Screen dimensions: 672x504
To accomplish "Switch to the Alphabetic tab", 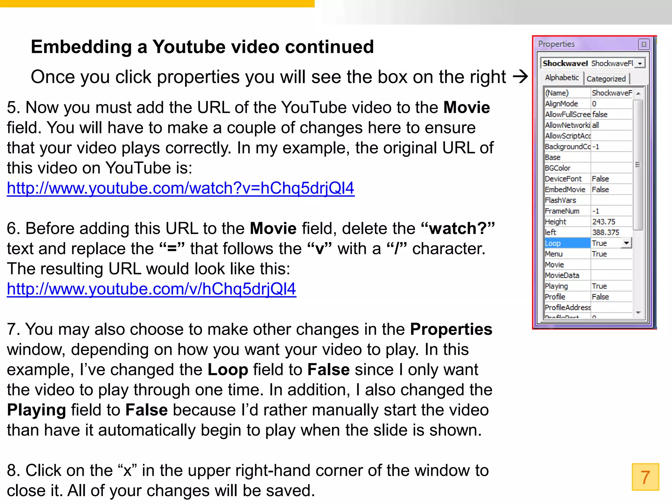I will pos(562,78).
